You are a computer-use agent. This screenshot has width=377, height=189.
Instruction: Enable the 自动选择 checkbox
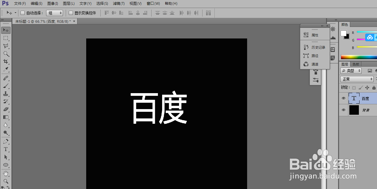click(23, 13)
